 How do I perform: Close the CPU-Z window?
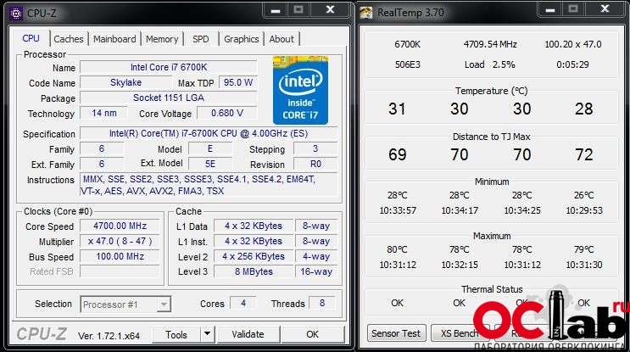click(330, 9)
